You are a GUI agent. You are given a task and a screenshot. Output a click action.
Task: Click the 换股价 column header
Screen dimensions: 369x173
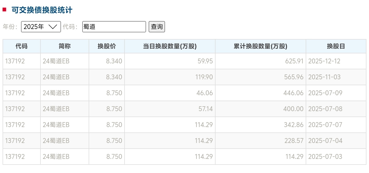tap(107, 46)
